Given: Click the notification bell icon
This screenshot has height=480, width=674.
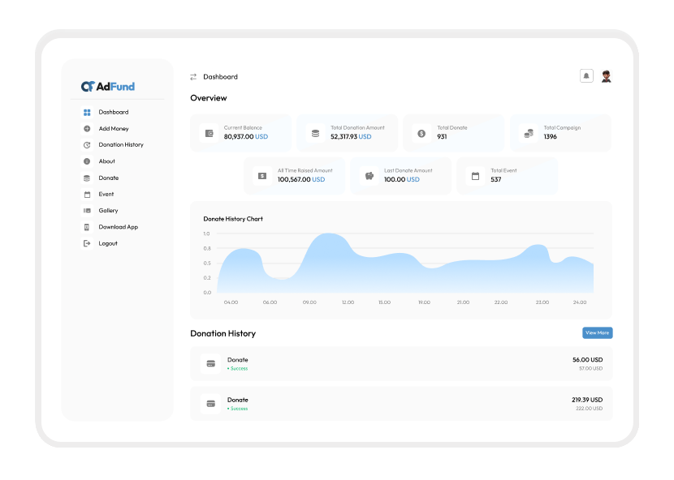Looking at the screenshot, I should pos(586,76).
